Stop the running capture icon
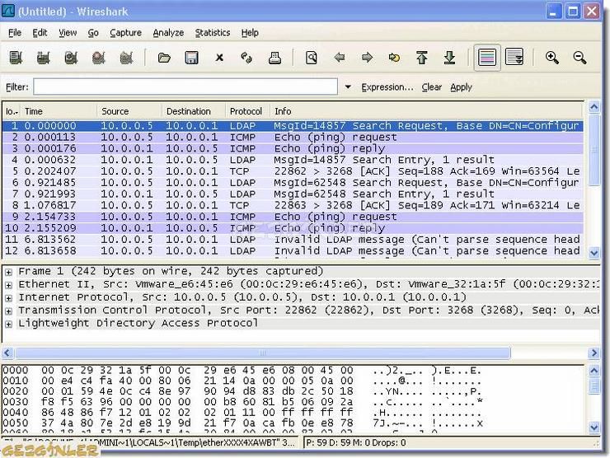Screen dimensions: 610x458 point(98,58)
